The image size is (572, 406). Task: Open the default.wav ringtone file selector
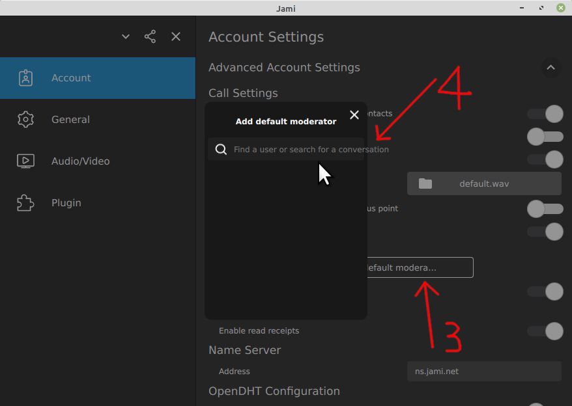(x=484, y=183)
